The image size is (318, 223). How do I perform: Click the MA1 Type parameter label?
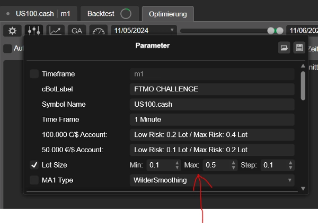57,180
